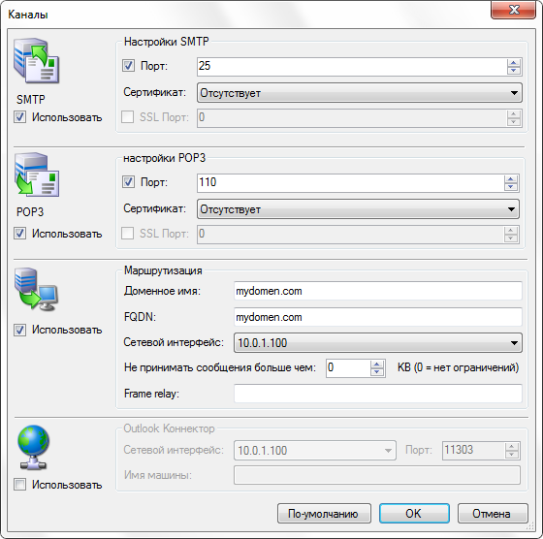Open the POP3 Сертификат dropdown

(x=358, y=209)
